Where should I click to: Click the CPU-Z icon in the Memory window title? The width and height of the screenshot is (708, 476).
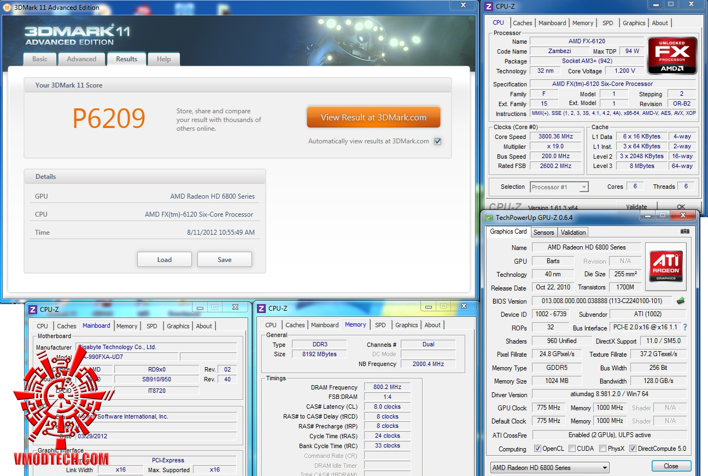pos(261,309)
